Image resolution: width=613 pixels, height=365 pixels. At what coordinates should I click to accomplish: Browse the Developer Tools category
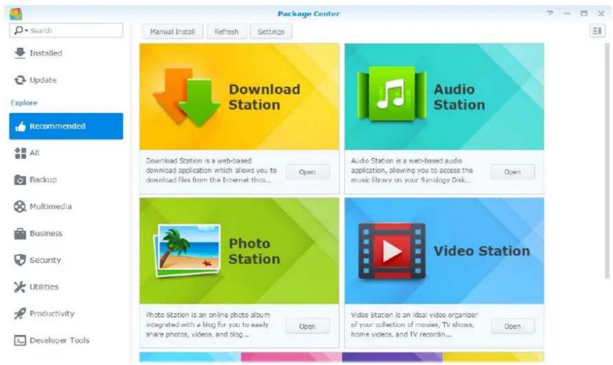point(66,340)
